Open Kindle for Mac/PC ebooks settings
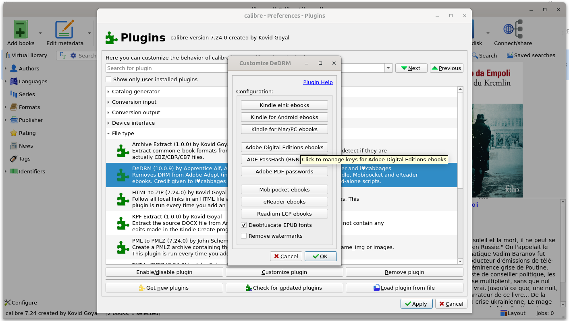569x321 pixels. [284, 129]
